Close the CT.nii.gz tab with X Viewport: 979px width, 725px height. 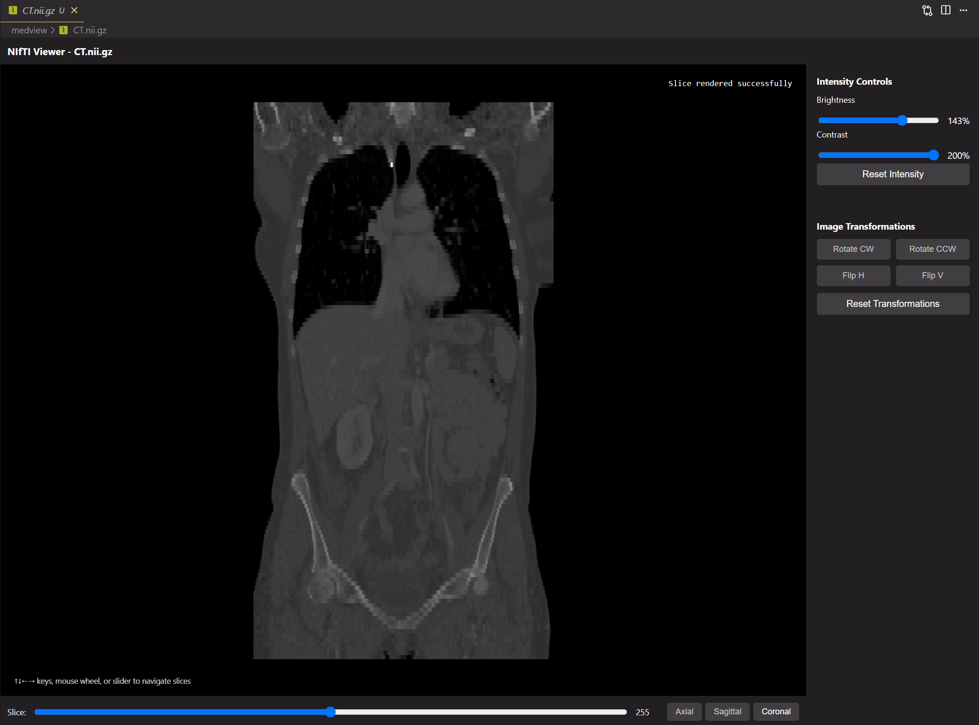[x=74, y=10]
